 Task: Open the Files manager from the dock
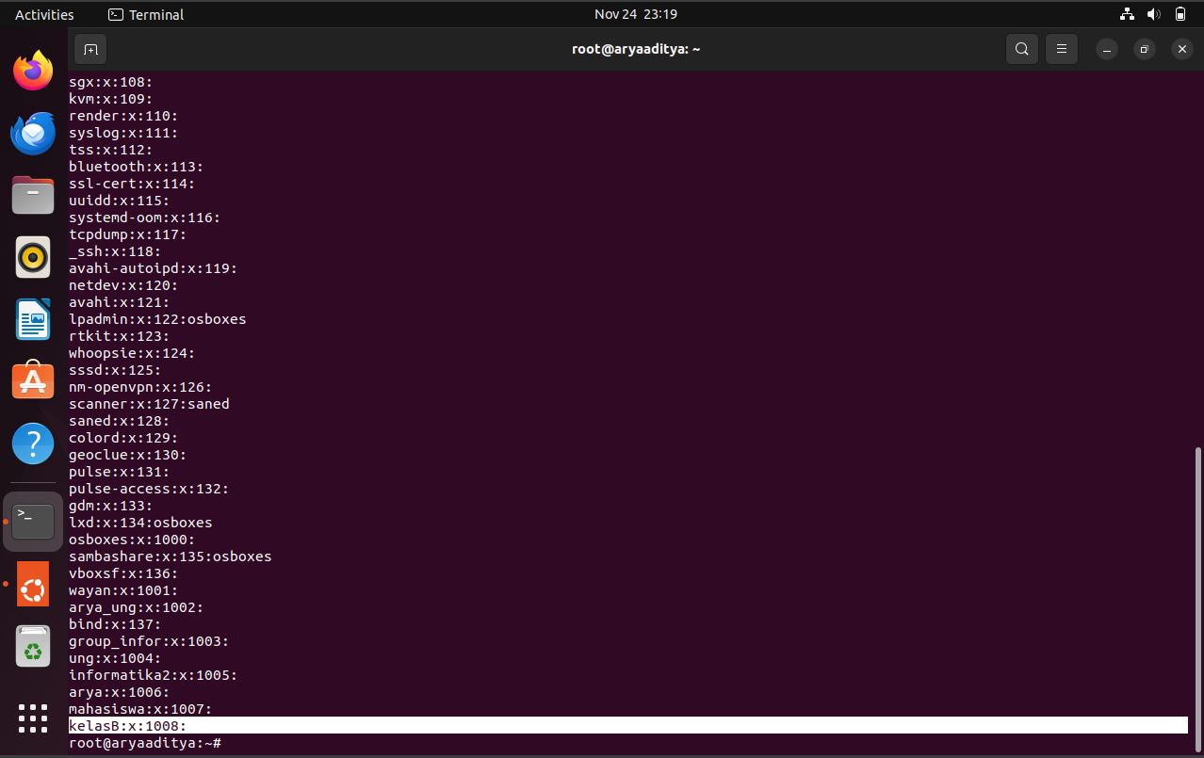click(33, 195)
